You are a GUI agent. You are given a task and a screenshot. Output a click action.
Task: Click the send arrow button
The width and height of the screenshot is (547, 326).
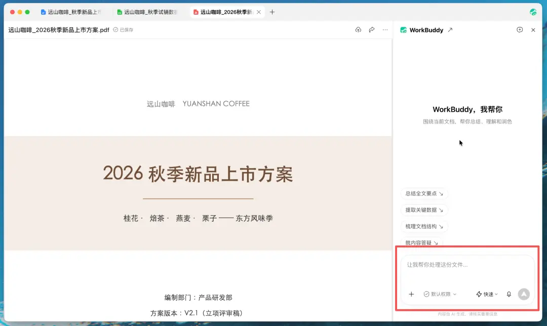click(x=524, y=294)
